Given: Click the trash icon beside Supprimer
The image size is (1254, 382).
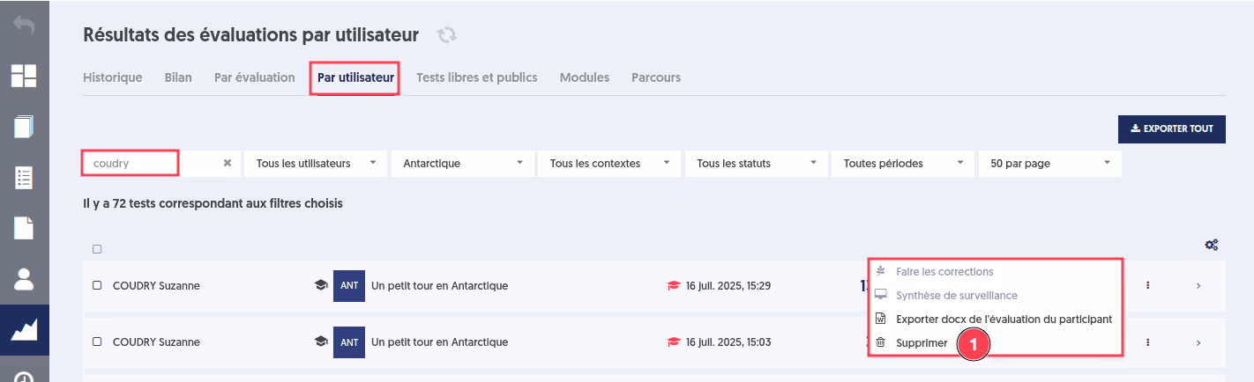Looking at the screenshot, I should (880, 342).
